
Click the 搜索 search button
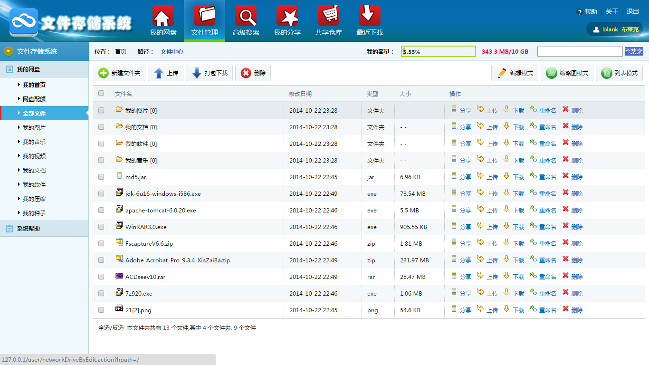(x=634, y=51)
